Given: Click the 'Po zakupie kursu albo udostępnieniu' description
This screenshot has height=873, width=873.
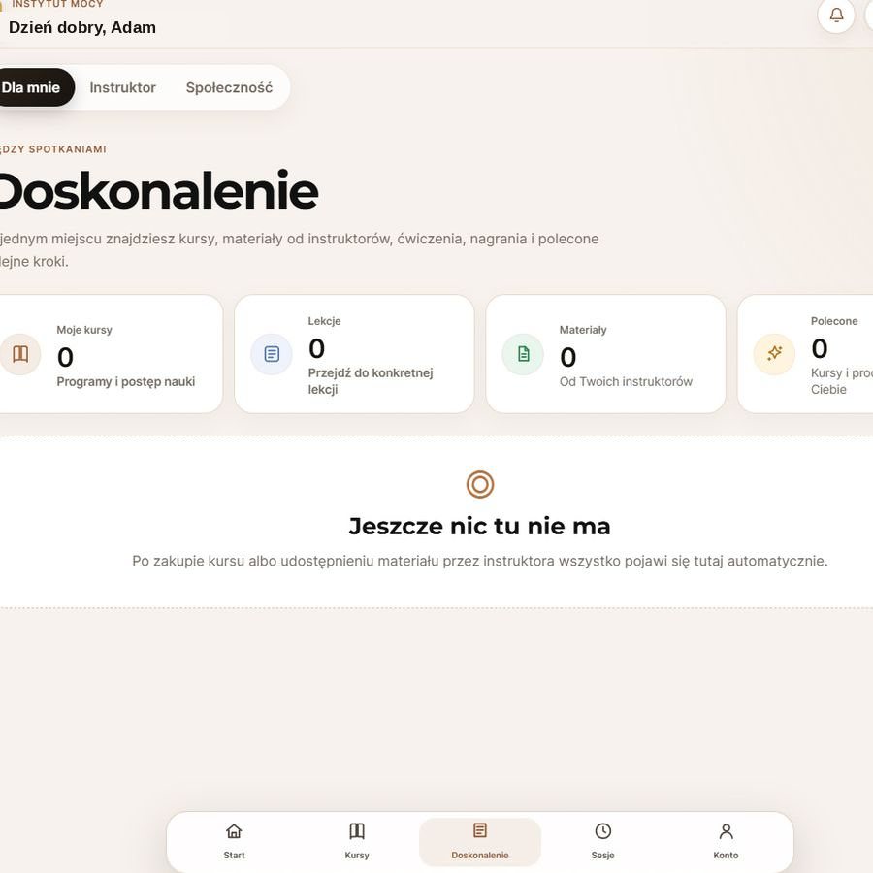Looking at the screenshot, I should [x=480, y=561].
